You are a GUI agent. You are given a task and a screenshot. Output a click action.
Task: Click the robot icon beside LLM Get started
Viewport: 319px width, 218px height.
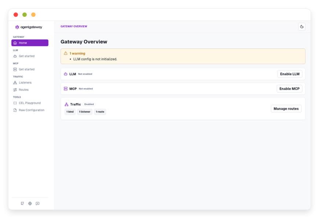[x=15, y=56]
